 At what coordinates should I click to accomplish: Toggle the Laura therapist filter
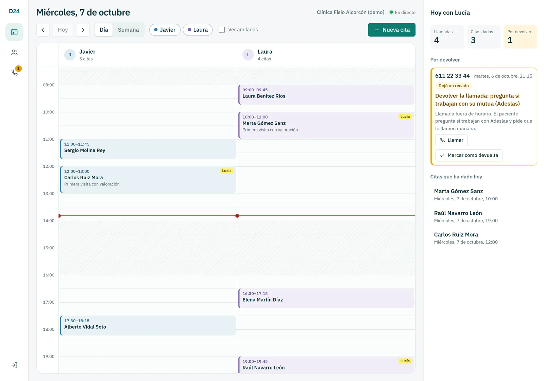(x=198, y=30)
